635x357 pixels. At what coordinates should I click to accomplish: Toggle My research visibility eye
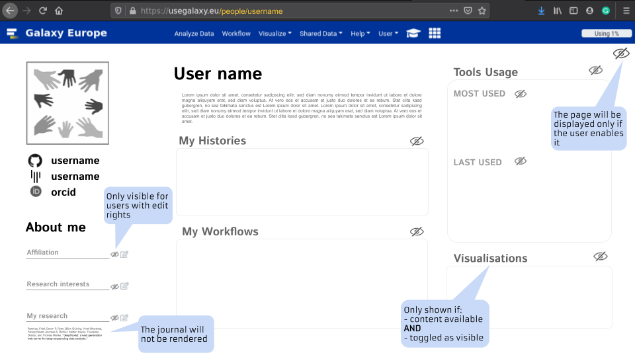pyautogui.click(x=114, y=318)
